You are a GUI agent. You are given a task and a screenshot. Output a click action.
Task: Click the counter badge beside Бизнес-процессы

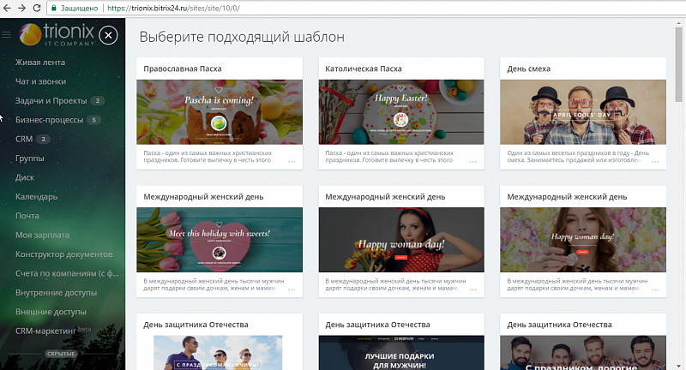pos(93,120)
